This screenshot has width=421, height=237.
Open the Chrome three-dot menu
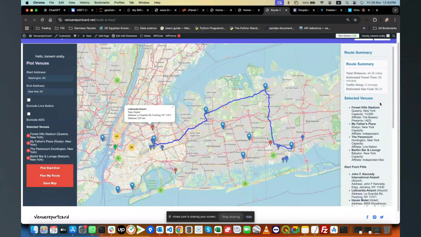tap(395, 20)
